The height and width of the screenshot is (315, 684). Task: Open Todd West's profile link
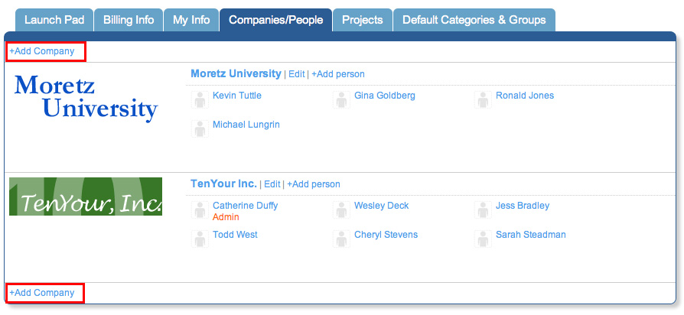235,235
